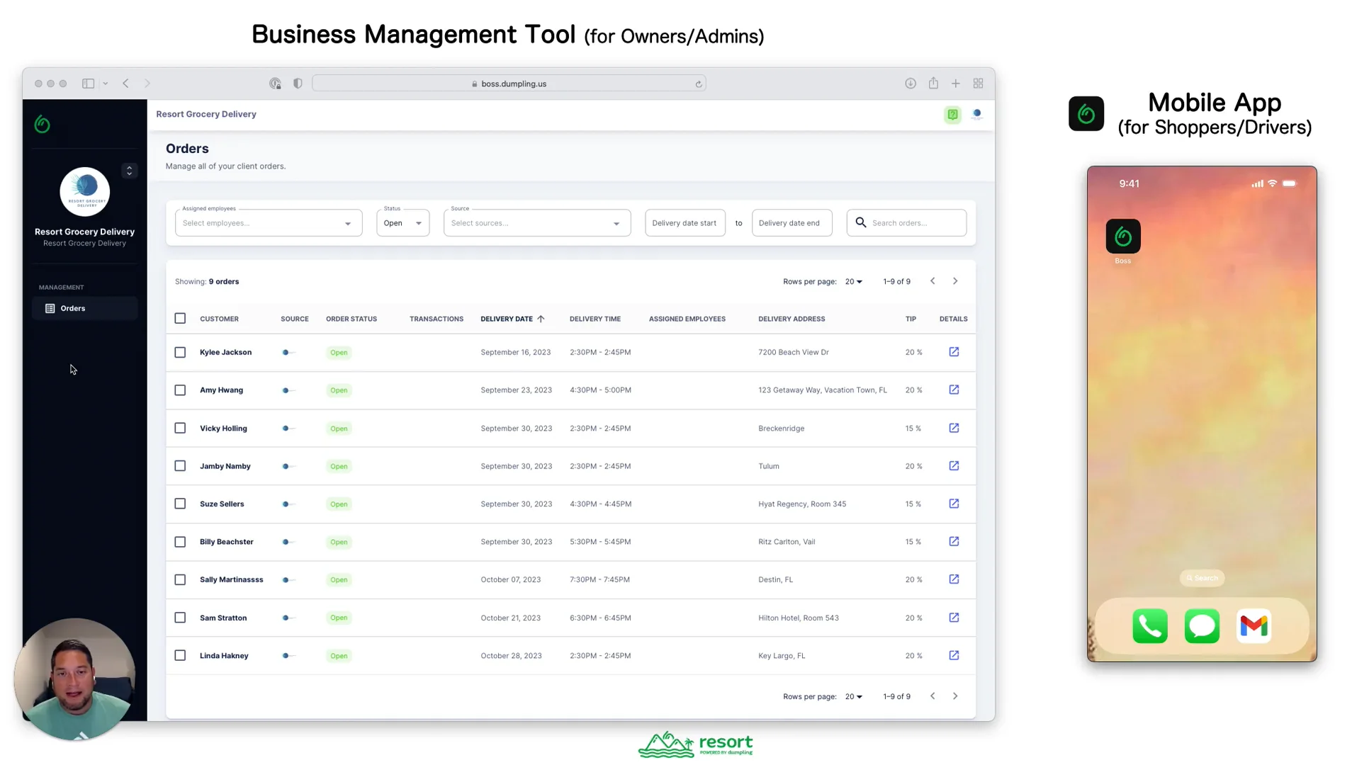Open the help chat icon in the header
This screenshot has width=1352, height=765.
tap(952, 114)
